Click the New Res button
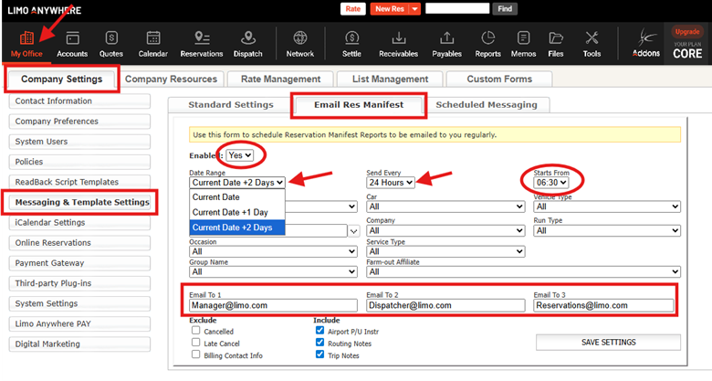 tap(395, 9)
